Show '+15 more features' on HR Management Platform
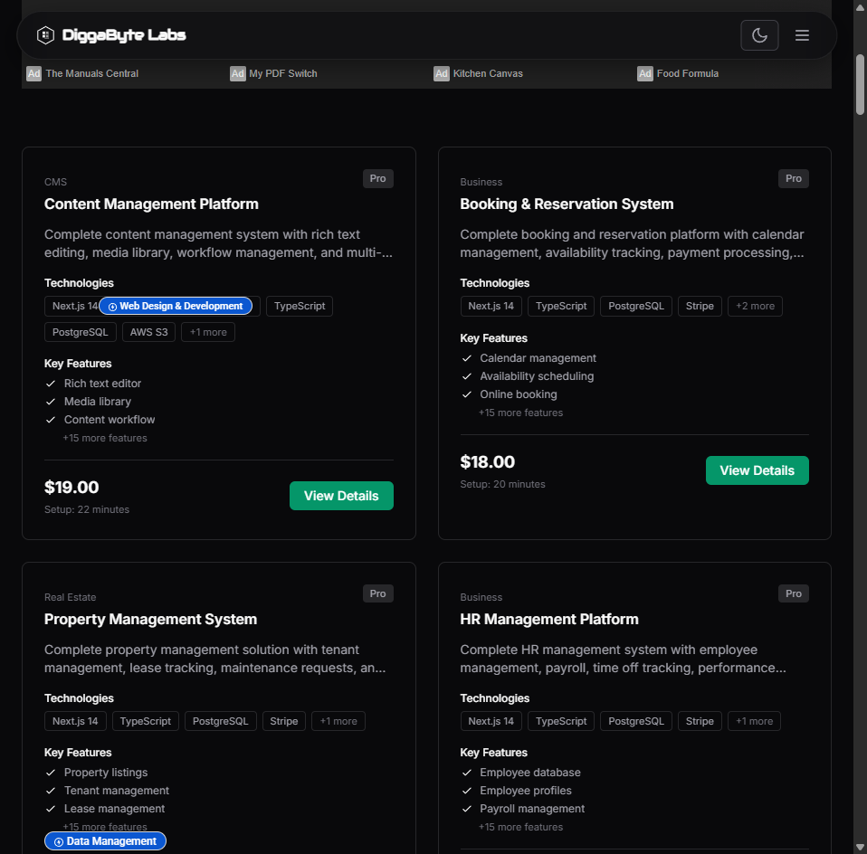Screen dimensions: 867x854 click(520, 827)
